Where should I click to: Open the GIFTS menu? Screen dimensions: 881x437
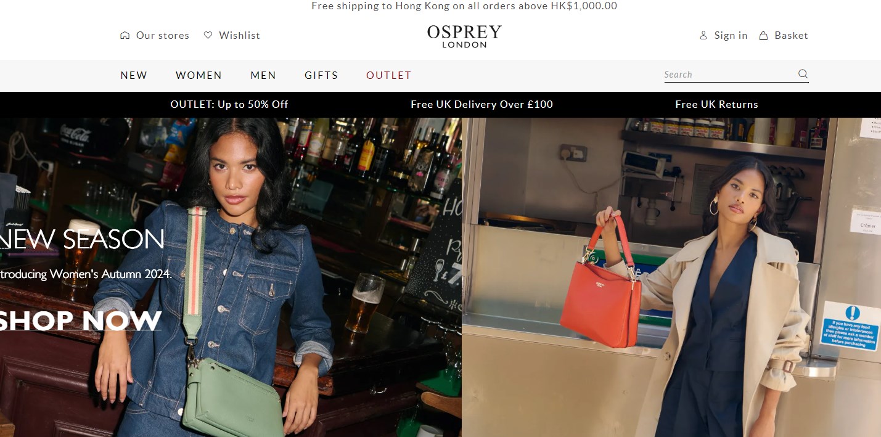[x=321, y=75]
